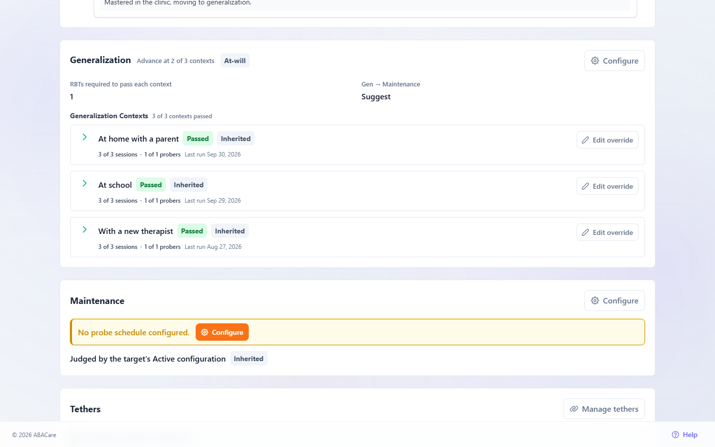Click the Tethers heading
The height and width of the screenshot is (447, 715).
[85, 409]
